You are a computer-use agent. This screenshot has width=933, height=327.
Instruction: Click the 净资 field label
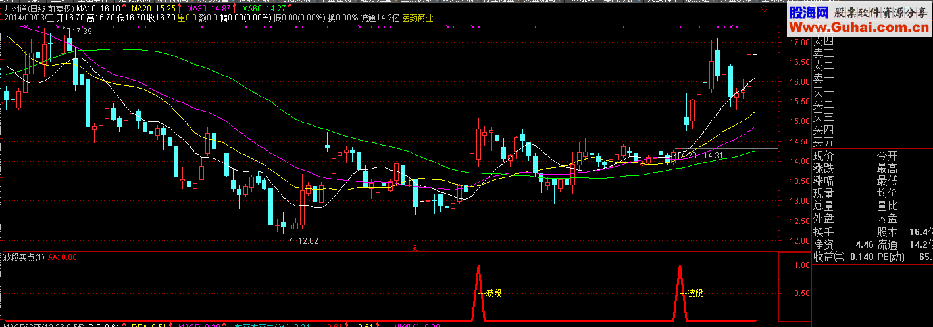(823, 245)
